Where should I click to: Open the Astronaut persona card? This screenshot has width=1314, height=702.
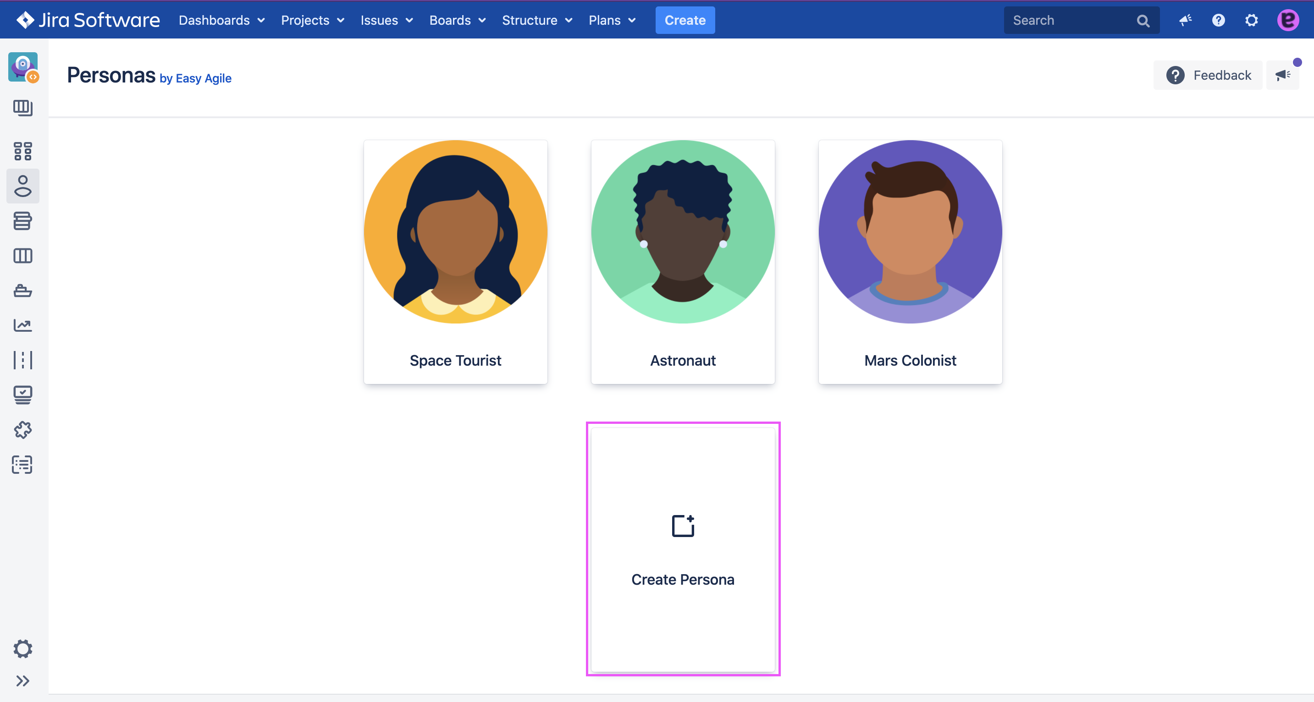tap(683, 262)
